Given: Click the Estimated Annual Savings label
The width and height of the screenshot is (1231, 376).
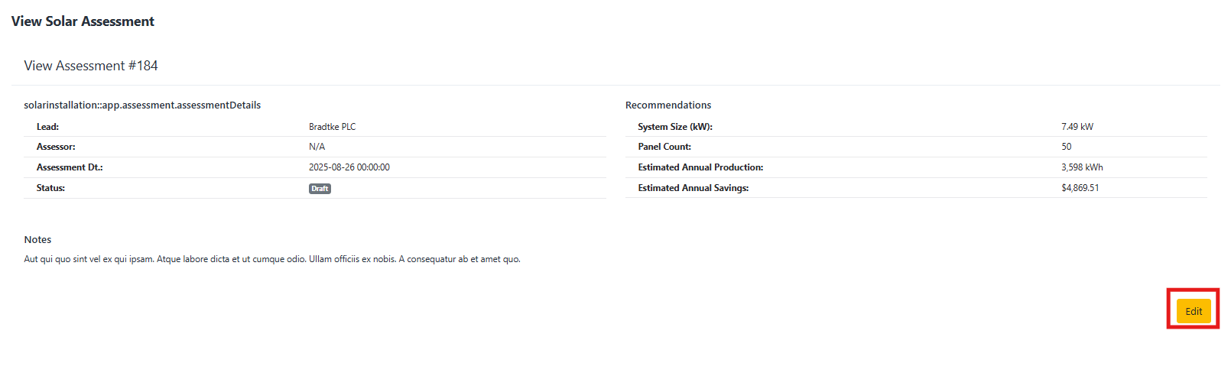Looking at the screenshot, I should click(x=693, y=188).
